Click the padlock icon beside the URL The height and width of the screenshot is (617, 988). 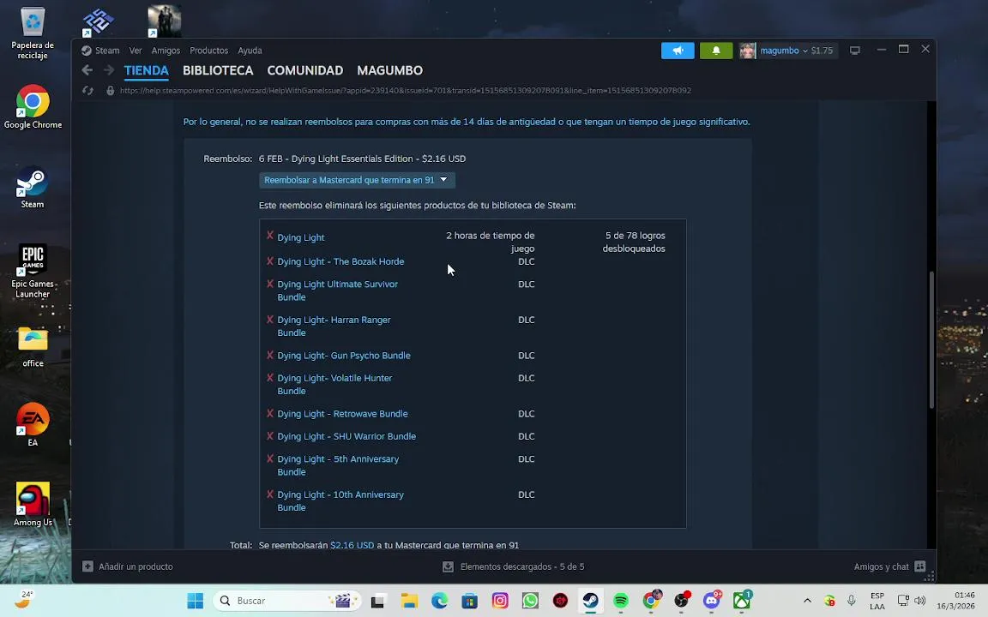point(111,91)
